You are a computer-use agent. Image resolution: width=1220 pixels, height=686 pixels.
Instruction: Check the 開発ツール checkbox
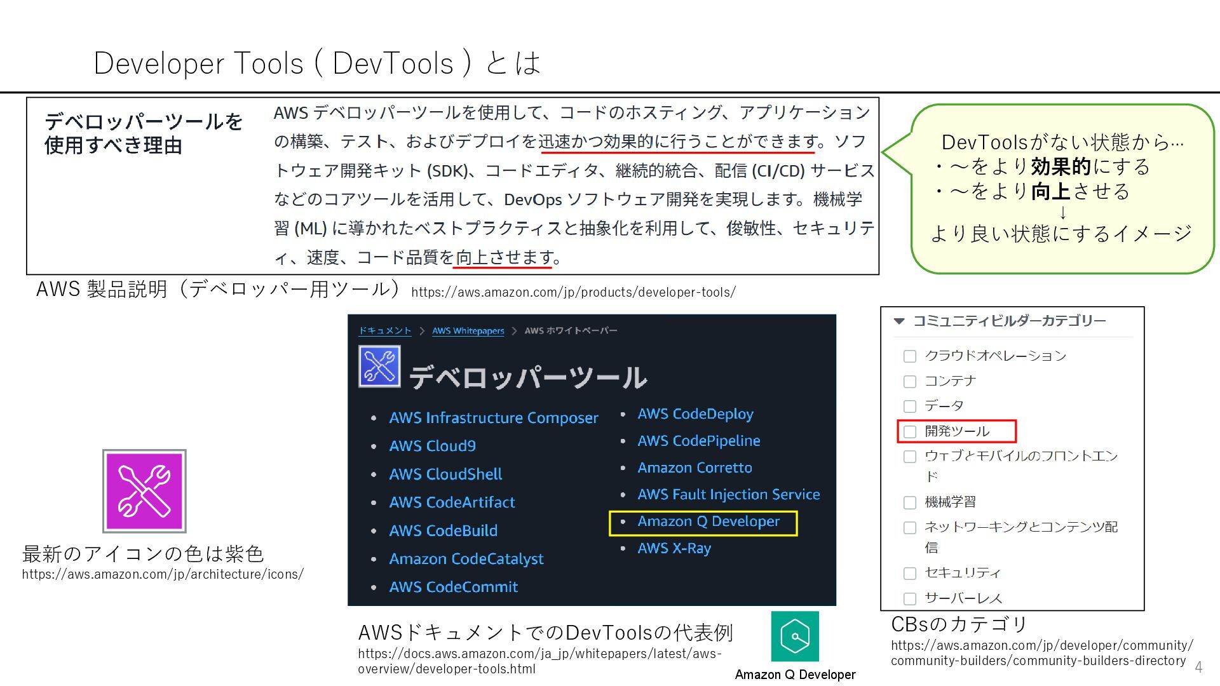tap(910, 432)
